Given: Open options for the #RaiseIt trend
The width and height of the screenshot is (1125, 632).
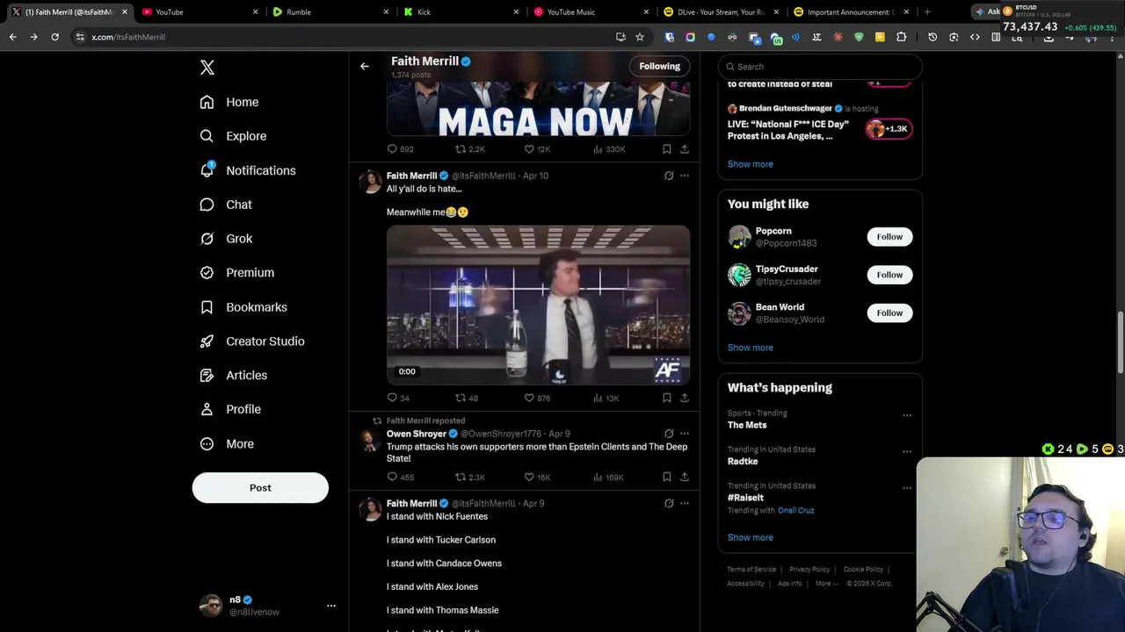Looking at the screenshot, I should [x=907, y=488].
